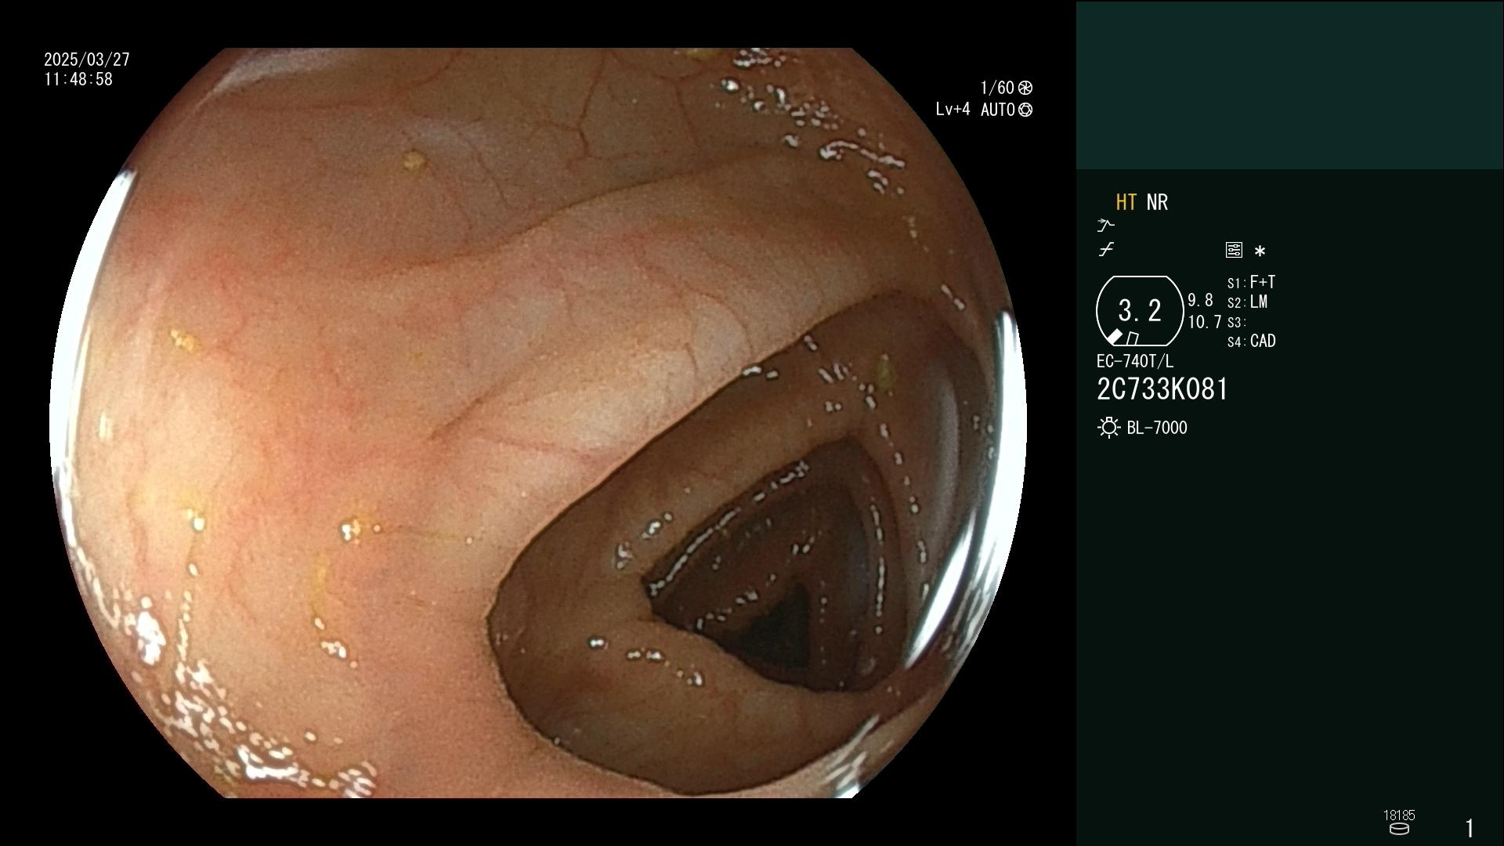Select the NR noise reduction indicator
This screenshot has width=1504, height=846.
pos(1157,202)
